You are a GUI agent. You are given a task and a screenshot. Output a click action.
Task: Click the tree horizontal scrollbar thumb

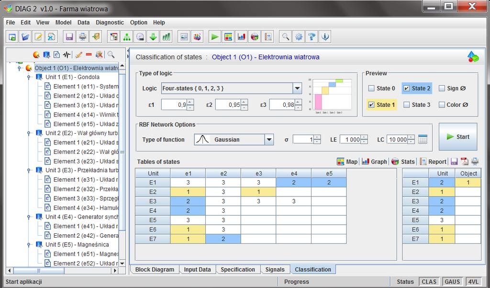click(x=38, y=270)
